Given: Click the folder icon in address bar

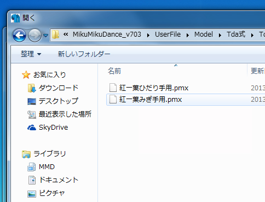Looking at the screenshot, I should pyautogui.click(x=55, y=34).
